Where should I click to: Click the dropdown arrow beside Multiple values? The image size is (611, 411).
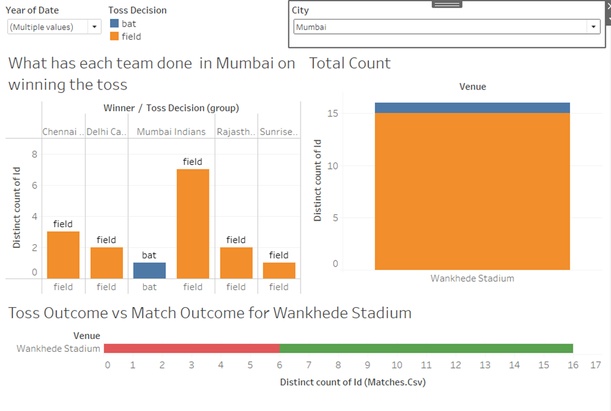(x=94, y=26)
